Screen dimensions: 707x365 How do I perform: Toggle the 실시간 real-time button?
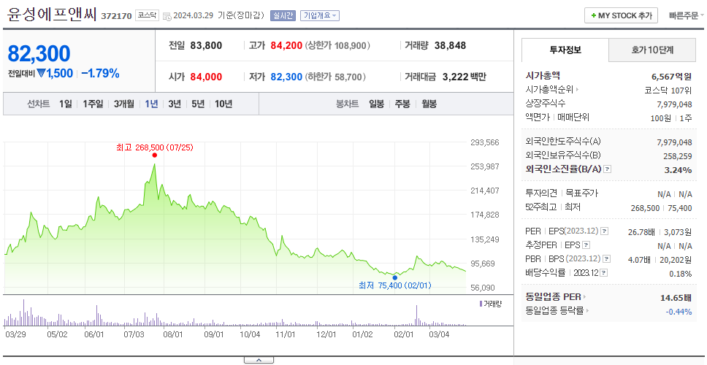(283, 16)
